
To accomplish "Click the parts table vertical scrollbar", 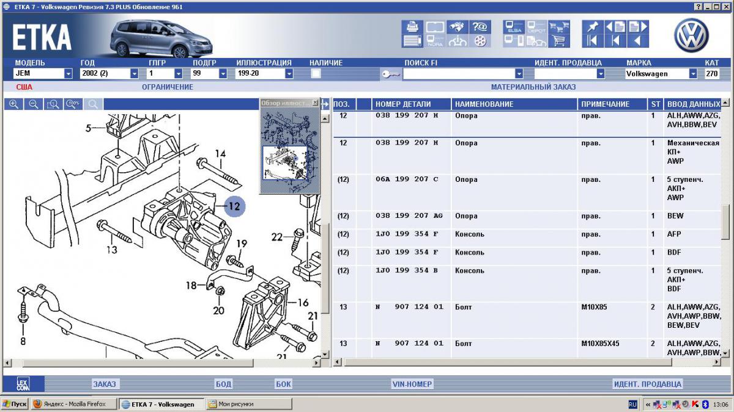I will point(725,228).
